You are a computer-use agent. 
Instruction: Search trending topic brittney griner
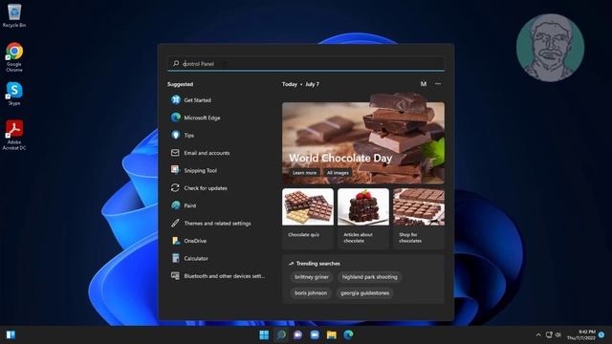(x=312, y=277)
